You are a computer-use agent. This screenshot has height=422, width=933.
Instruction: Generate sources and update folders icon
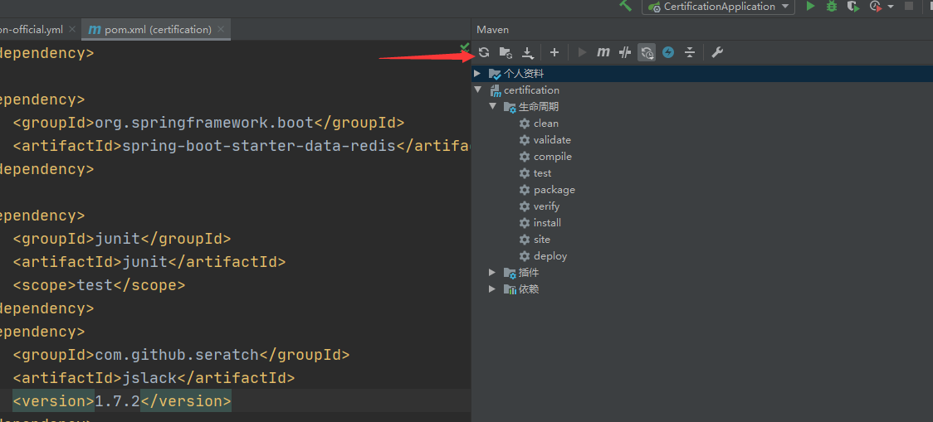point(506,52)
